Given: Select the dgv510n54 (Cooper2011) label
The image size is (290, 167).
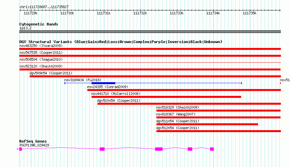Looking at the screenshot, I should 119,100.
